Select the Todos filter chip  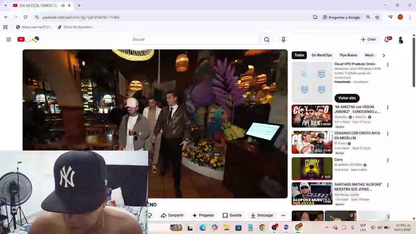[x=299, y=55]
